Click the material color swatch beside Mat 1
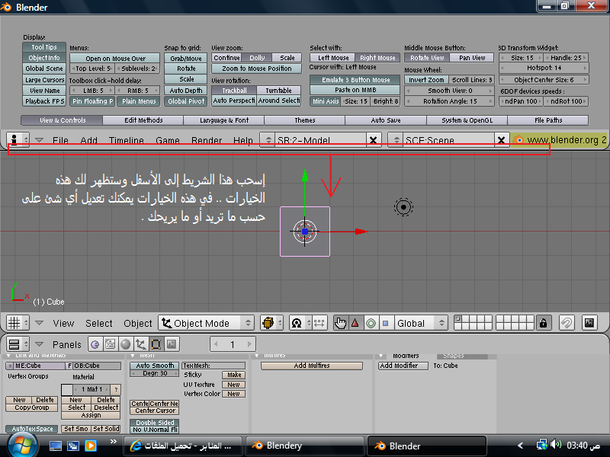Image resolution: width=610 pixels, height=457 pixels. 67,389
